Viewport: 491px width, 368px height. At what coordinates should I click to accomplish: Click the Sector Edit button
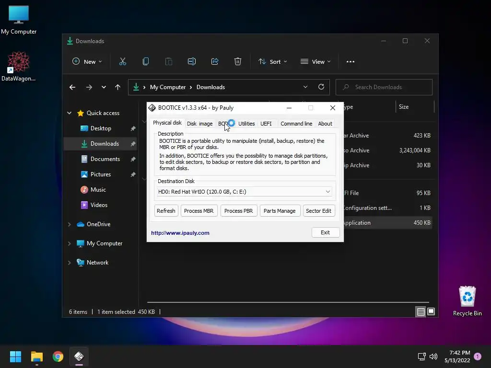point(318,211)
